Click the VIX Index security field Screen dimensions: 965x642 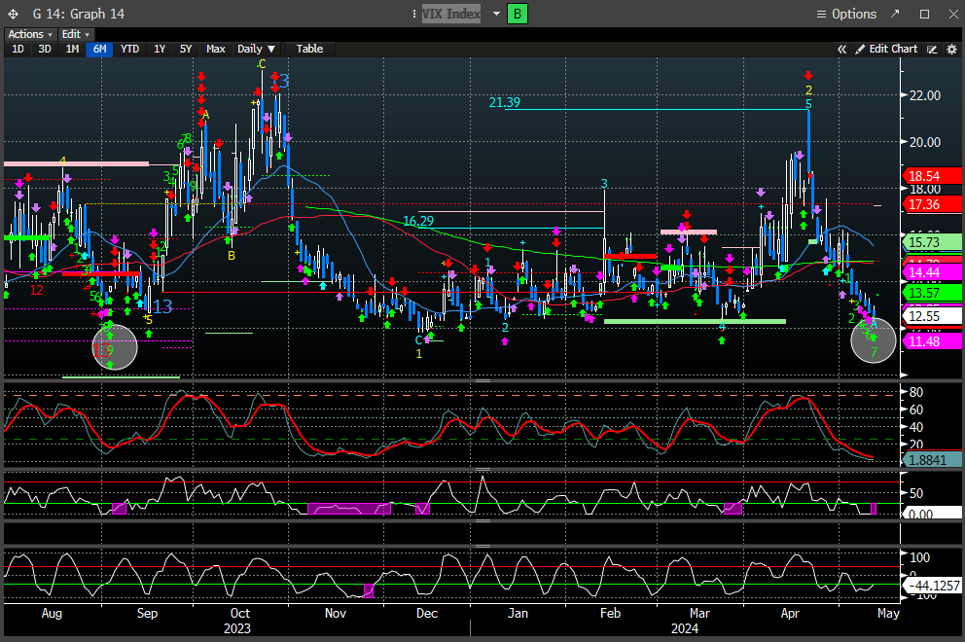coord(452,14)
